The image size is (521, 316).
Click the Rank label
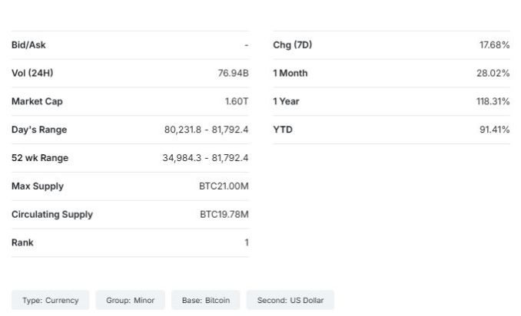coord(23,242)
